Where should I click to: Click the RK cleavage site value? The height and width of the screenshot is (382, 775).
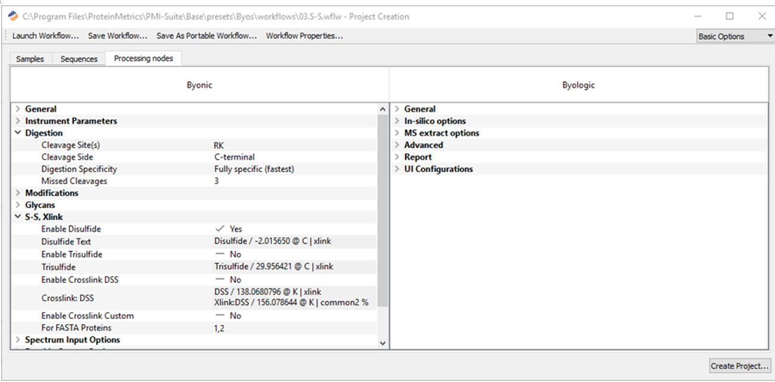click(219, 145)
